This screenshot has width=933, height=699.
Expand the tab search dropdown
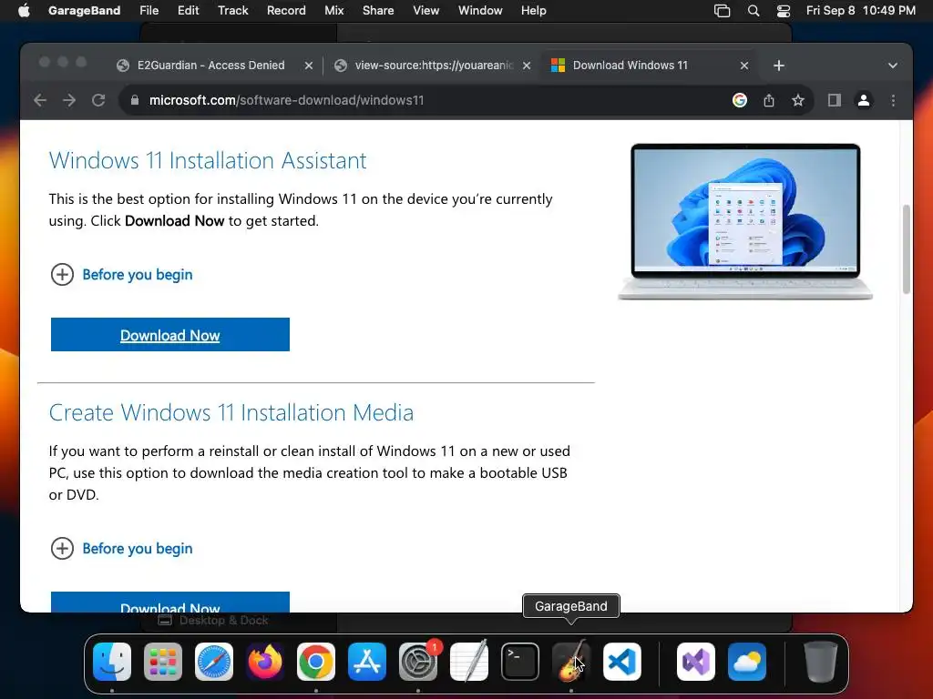pos(893,66)
